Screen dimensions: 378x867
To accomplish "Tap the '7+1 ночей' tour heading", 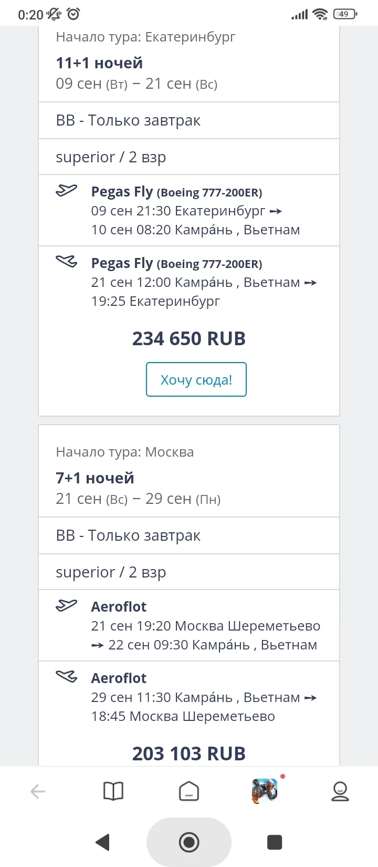I will pos(95,478).
